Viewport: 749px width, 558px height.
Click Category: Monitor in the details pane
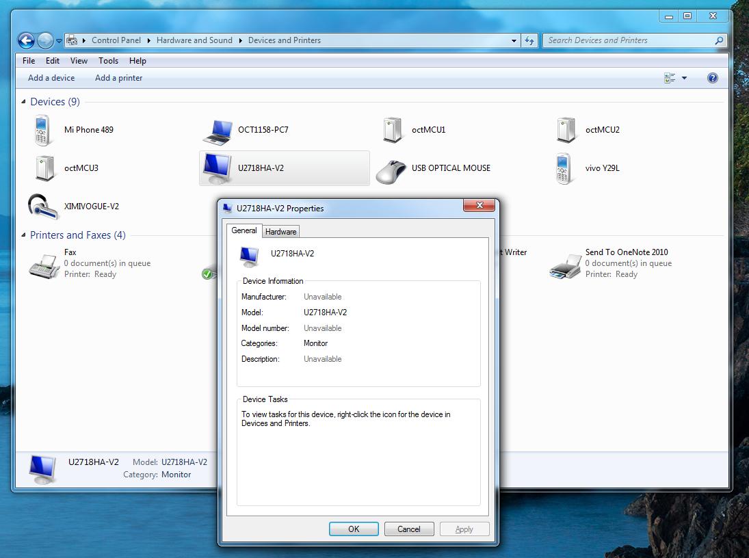pyautogui.click(x=157, y=475)
